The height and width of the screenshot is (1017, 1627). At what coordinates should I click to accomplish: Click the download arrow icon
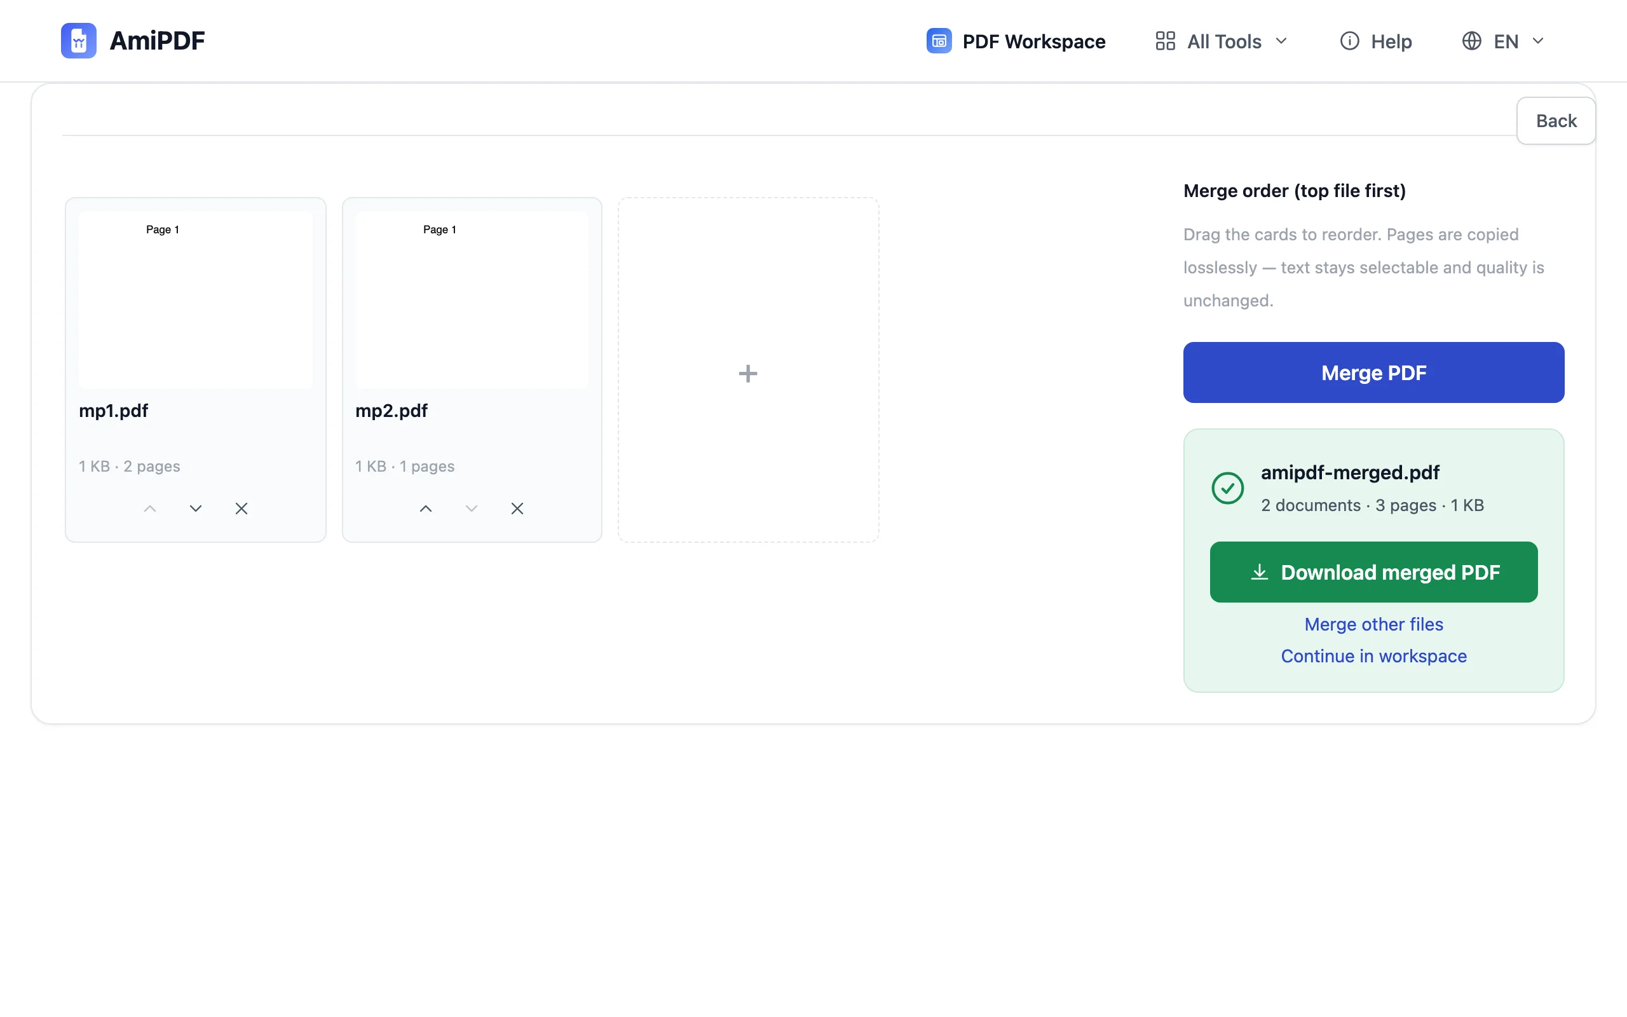coord(1259,573)
